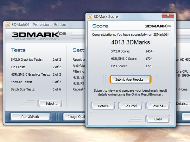Viewport: 190px width, 142px height.
Task: Click the HDR/SM3.0 Score label
Action: (x=124, y=59)
